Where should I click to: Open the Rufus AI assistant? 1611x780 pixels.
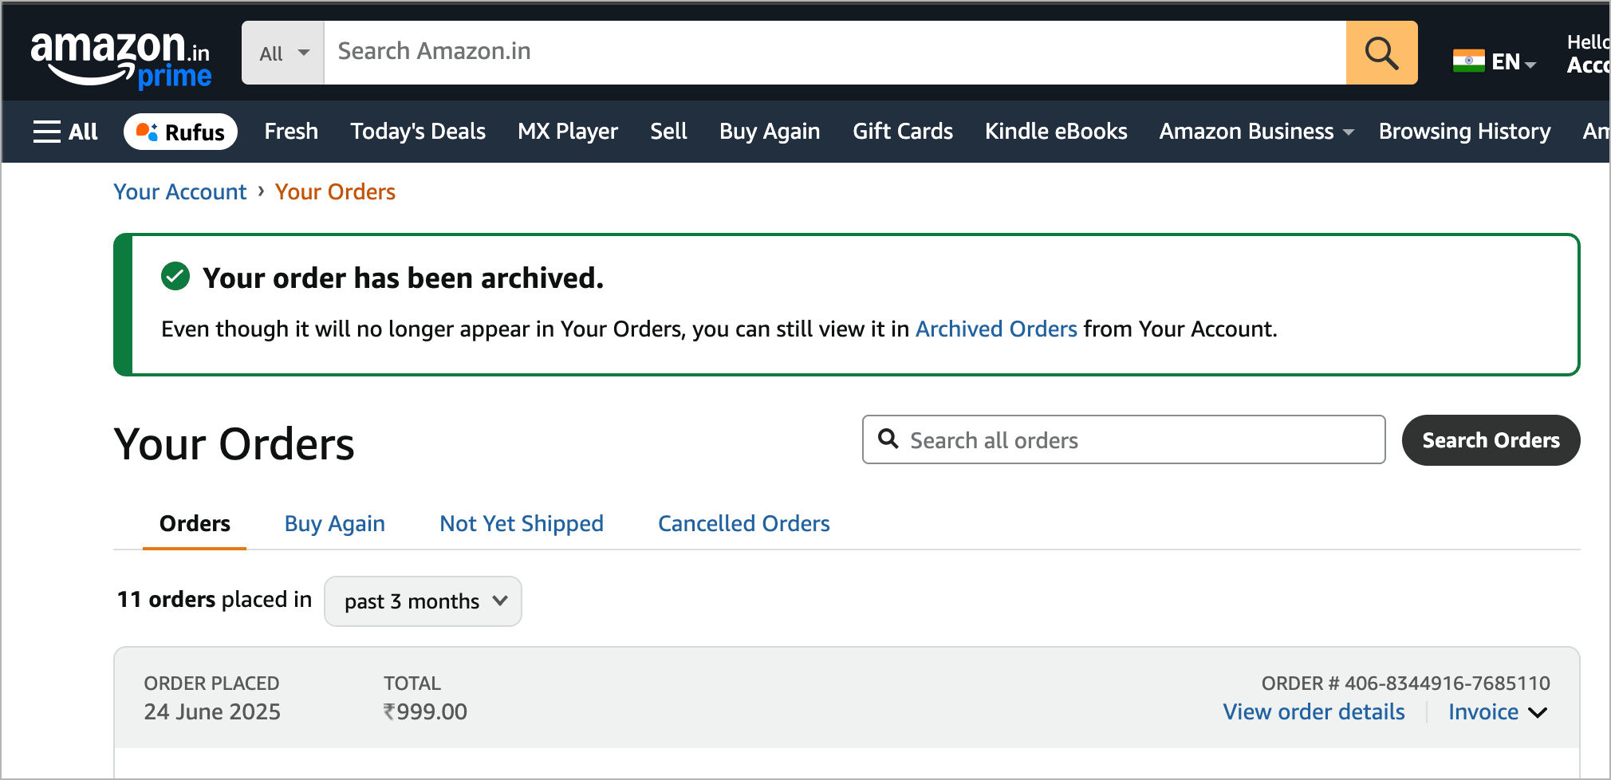tap(180, 132)
